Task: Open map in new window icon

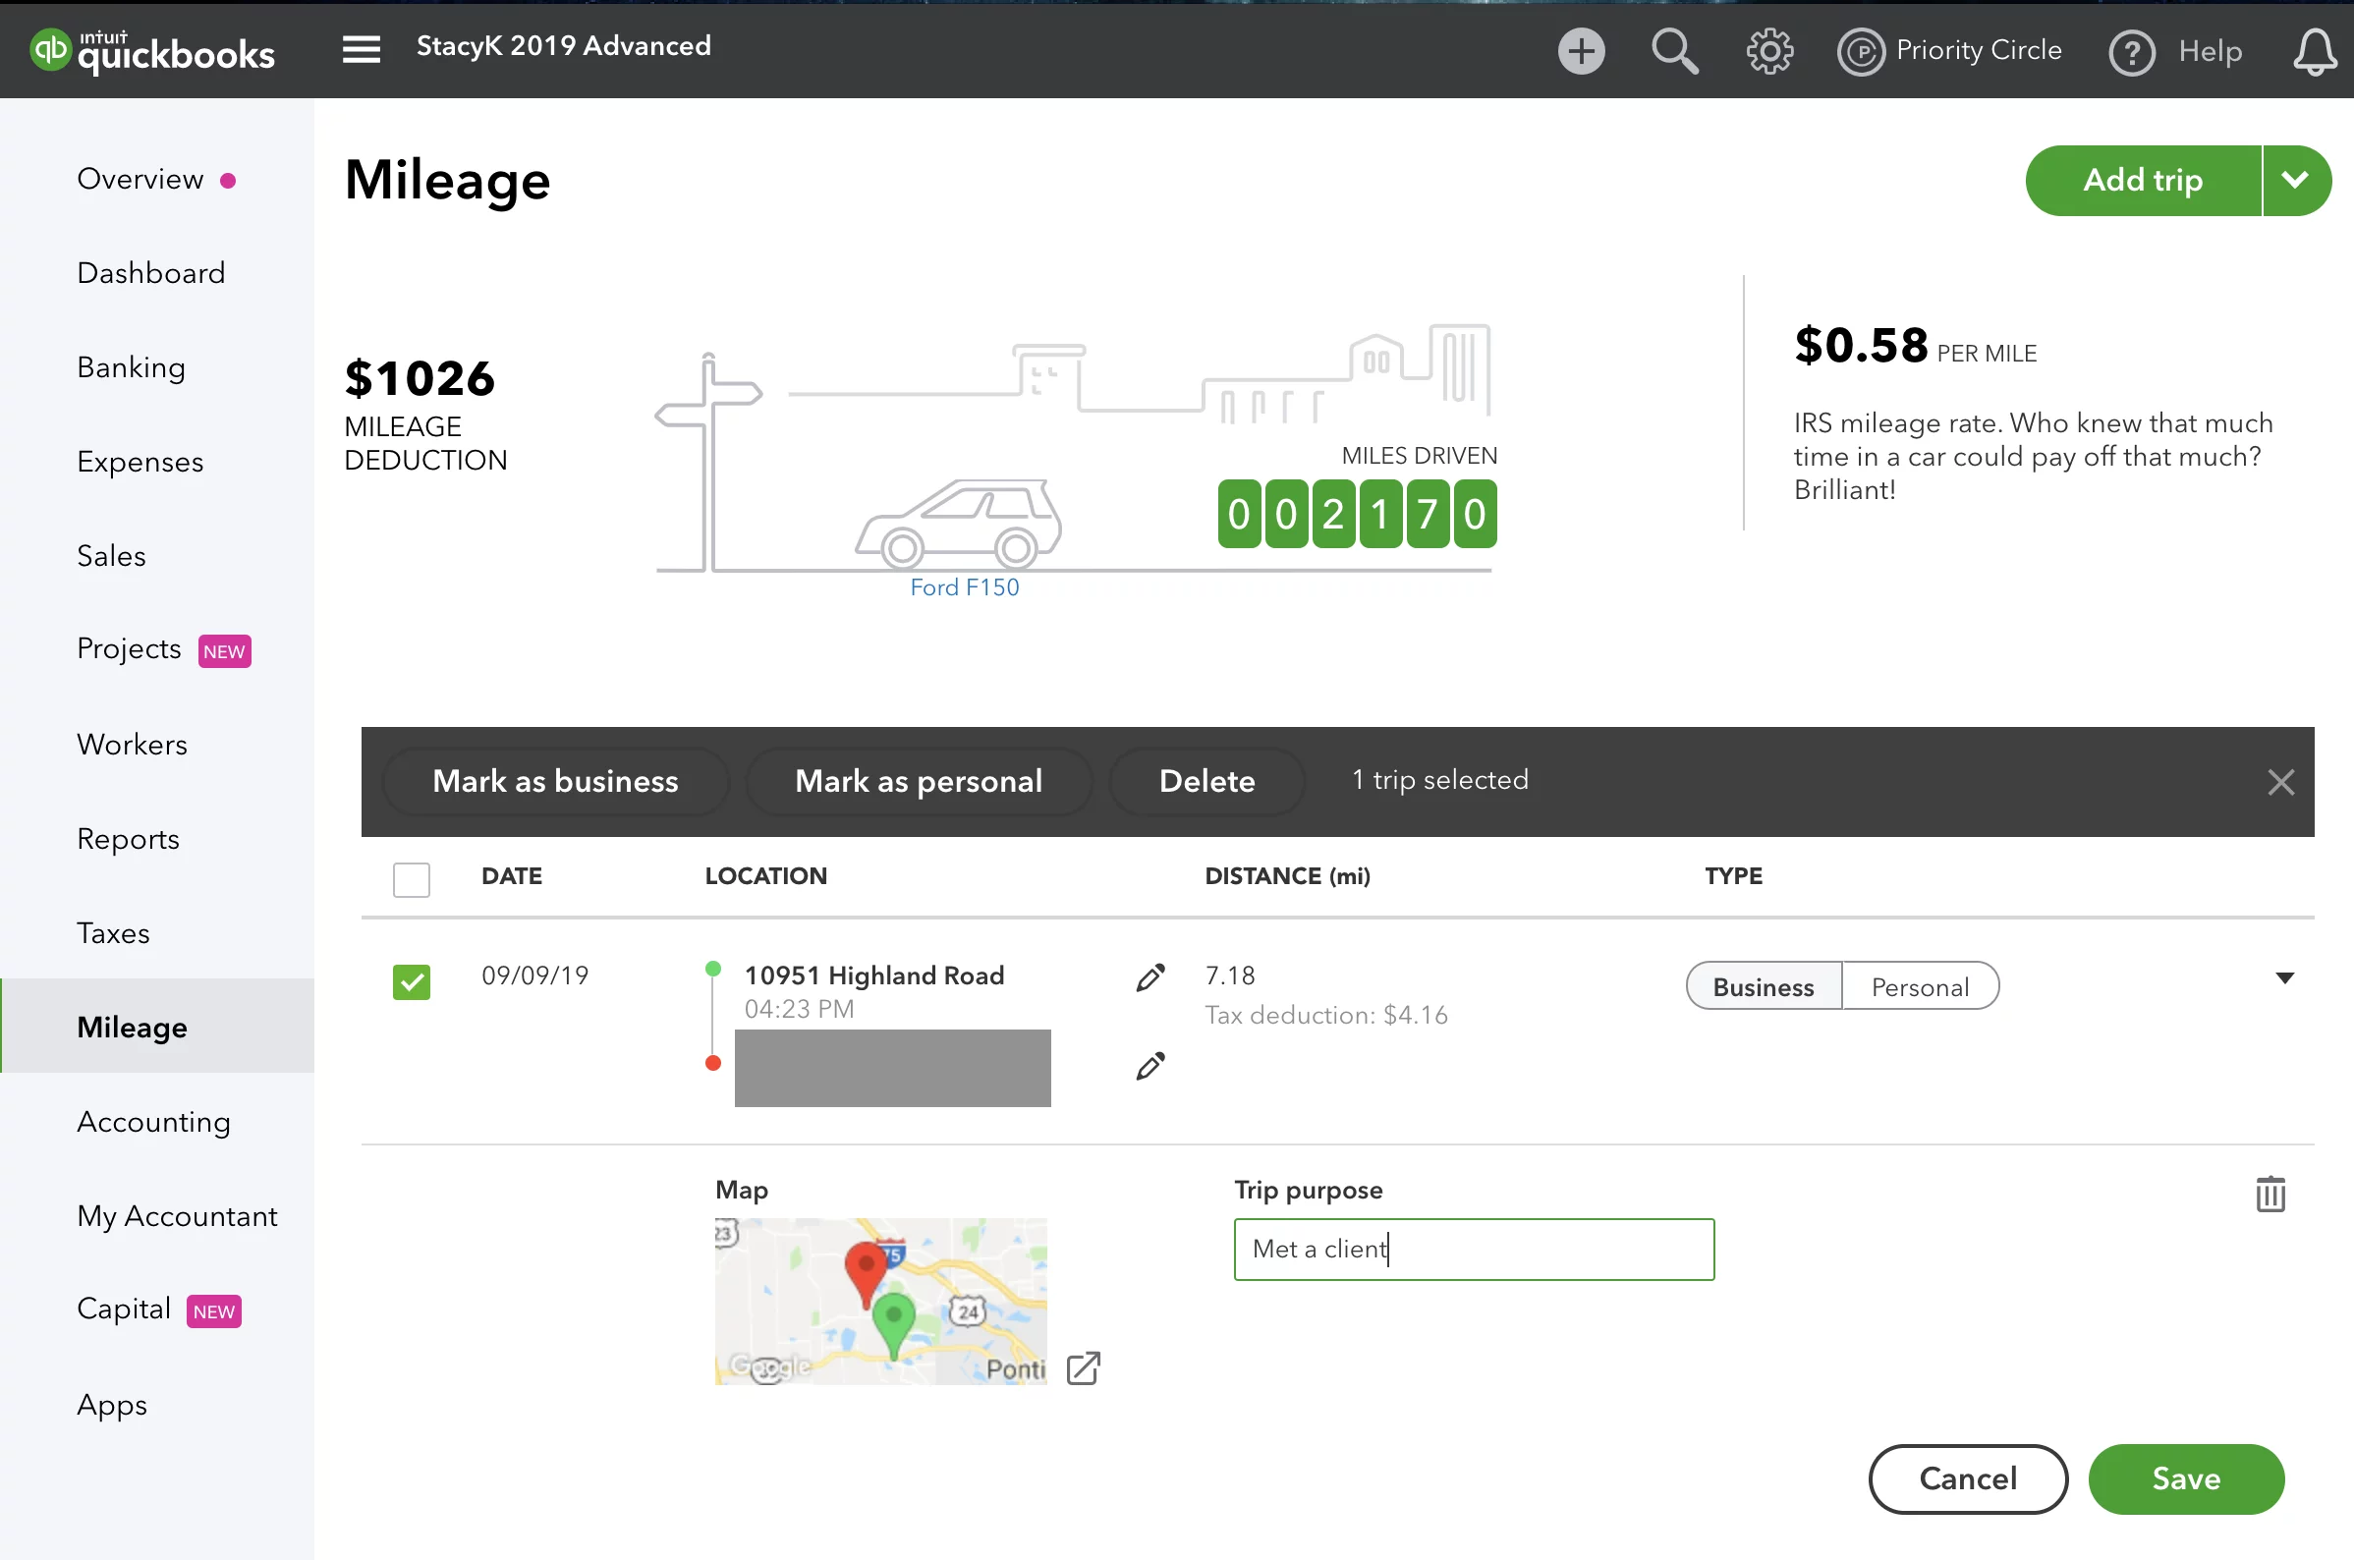Action: (x=1083, y=1368)
